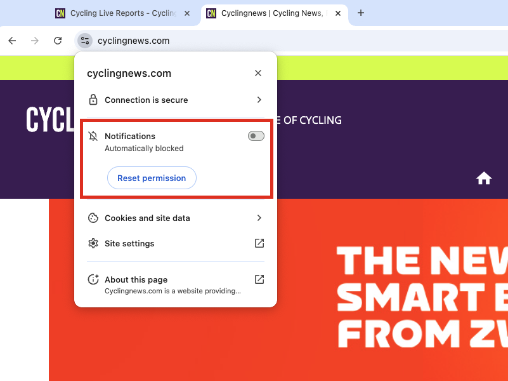
Task: Click the CN favicon on first tab
Action: [x=60, y=13]
